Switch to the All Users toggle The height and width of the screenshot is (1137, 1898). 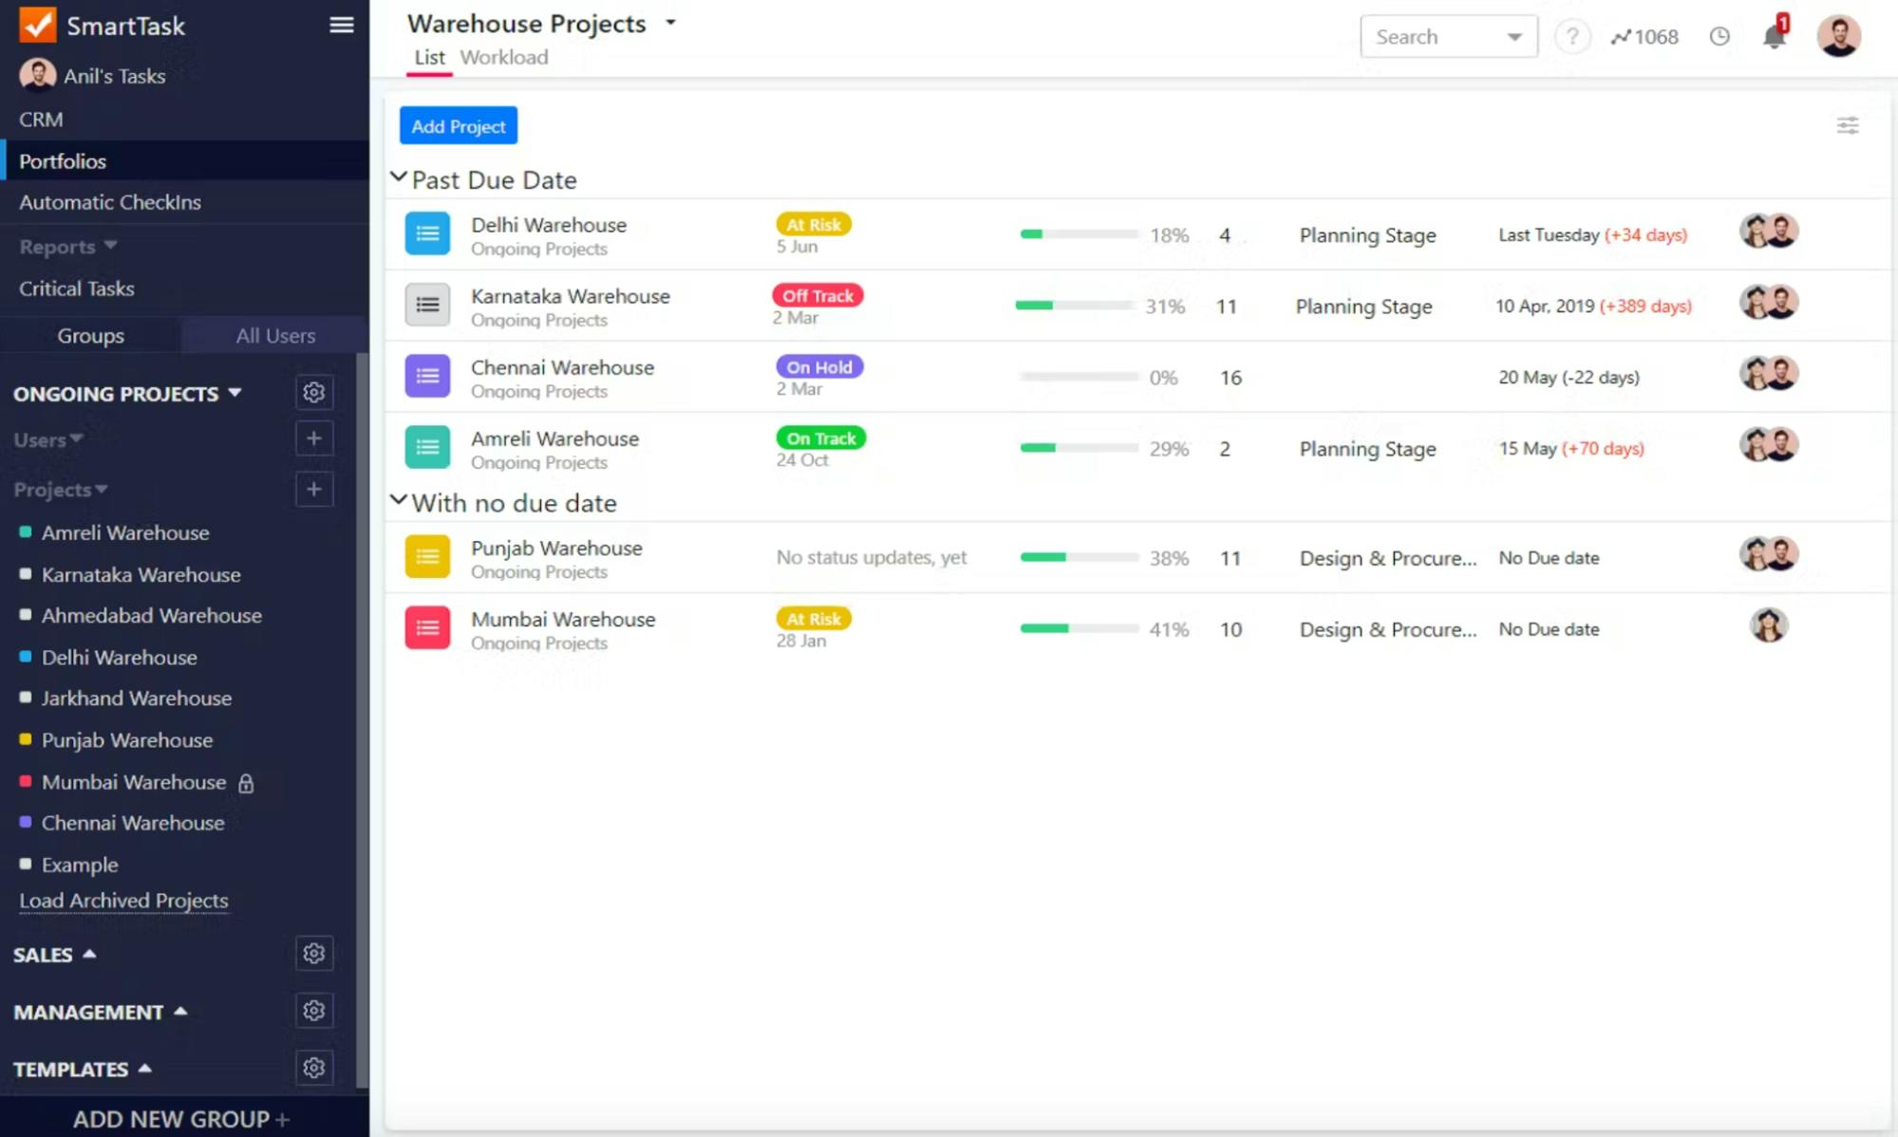(274, 335)
